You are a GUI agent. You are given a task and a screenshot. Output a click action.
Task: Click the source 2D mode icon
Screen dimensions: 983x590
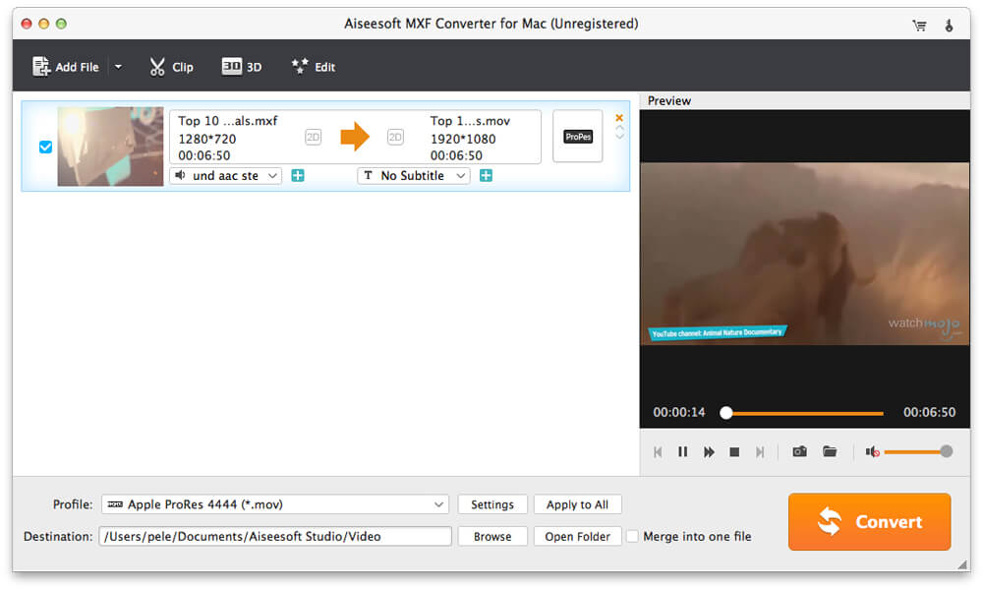(313, 137)
